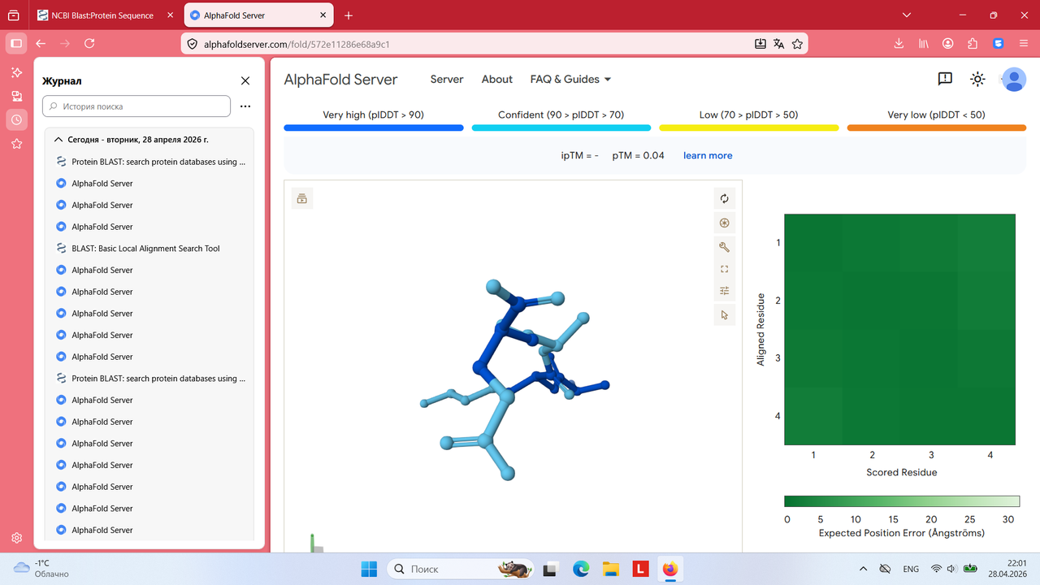Open synced tabs in the sidebar
Screen dimensions: 1040x585
click(x=16, y=96)
